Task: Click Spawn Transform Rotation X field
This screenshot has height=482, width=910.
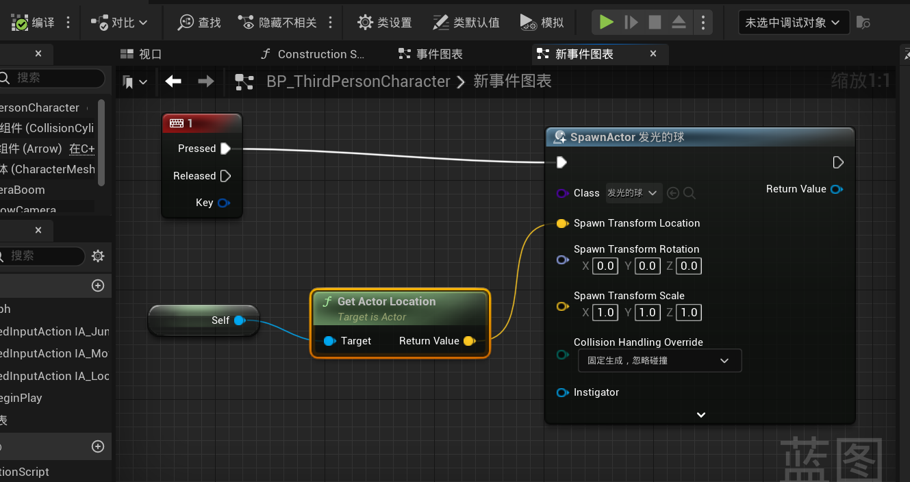Action: (605, 266)
